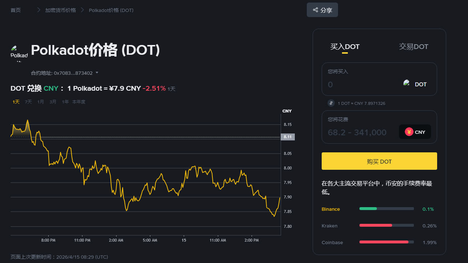Click the 1 DOT ≈ CNY 7.8971326 rate text
This screenshot has width=468, height=263.
[361, 103]
